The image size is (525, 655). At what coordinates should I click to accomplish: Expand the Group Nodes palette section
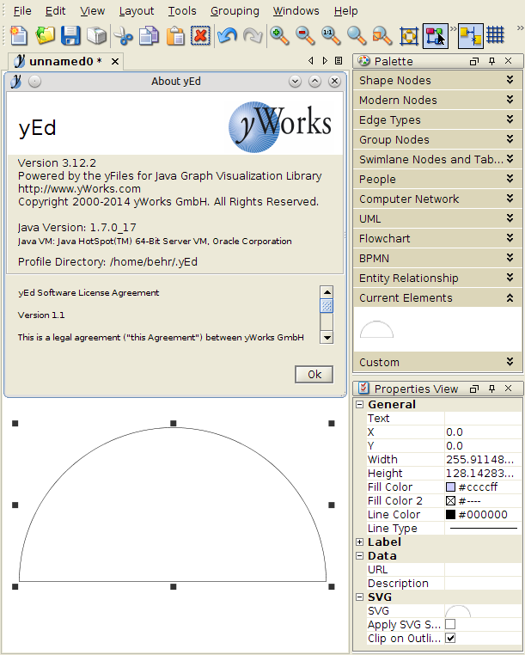point(437,139)
